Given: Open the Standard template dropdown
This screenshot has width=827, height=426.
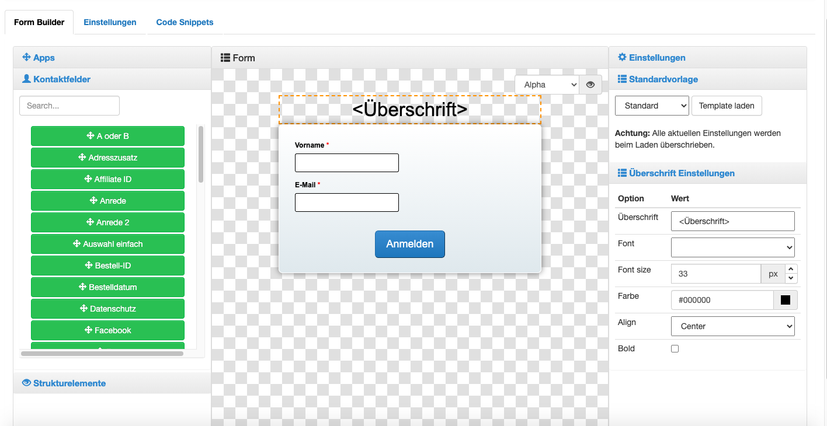Looking at the screenshot, I should pos(652,106).
